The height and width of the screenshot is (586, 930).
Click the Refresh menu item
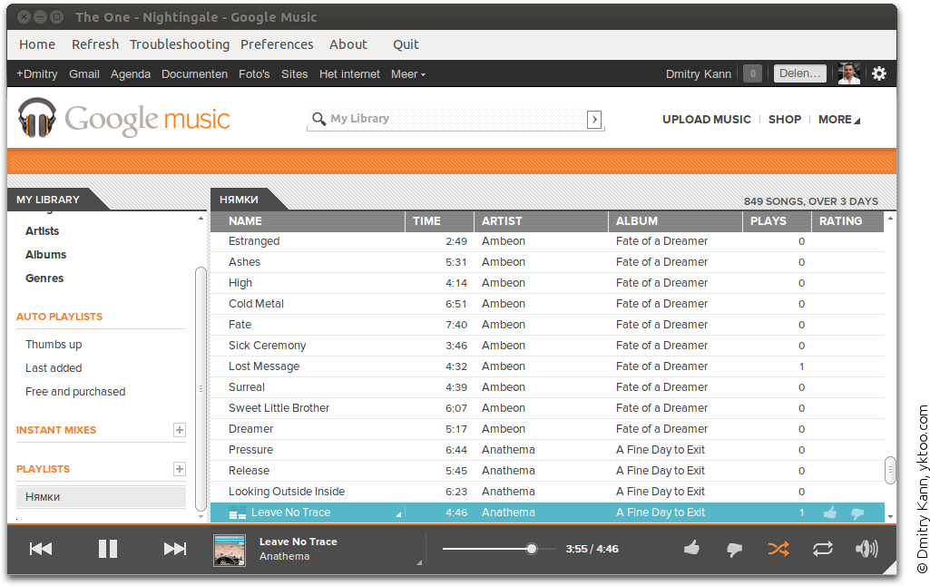95,44
